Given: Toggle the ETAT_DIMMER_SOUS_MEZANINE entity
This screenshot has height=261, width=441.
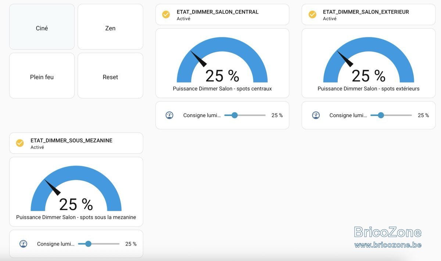Looking at the screenshot, I should (76, 143).
